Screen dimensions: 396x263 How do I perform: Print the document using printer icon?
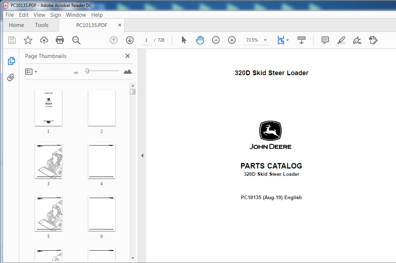tap(60, 40)
